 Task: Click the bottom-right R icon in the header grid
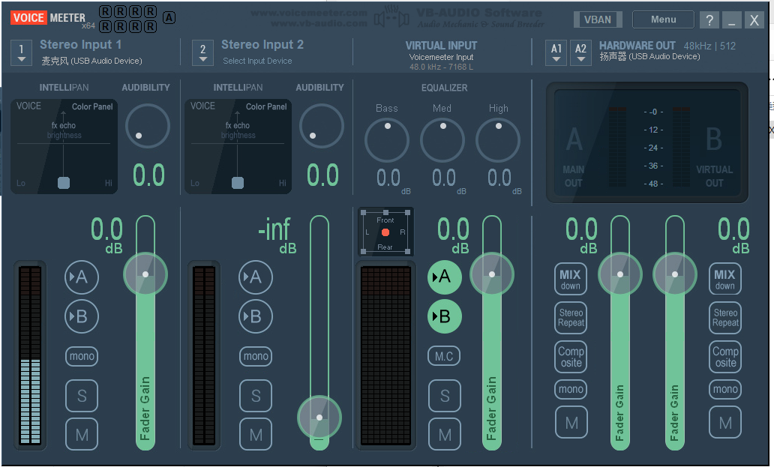point(151,26)
